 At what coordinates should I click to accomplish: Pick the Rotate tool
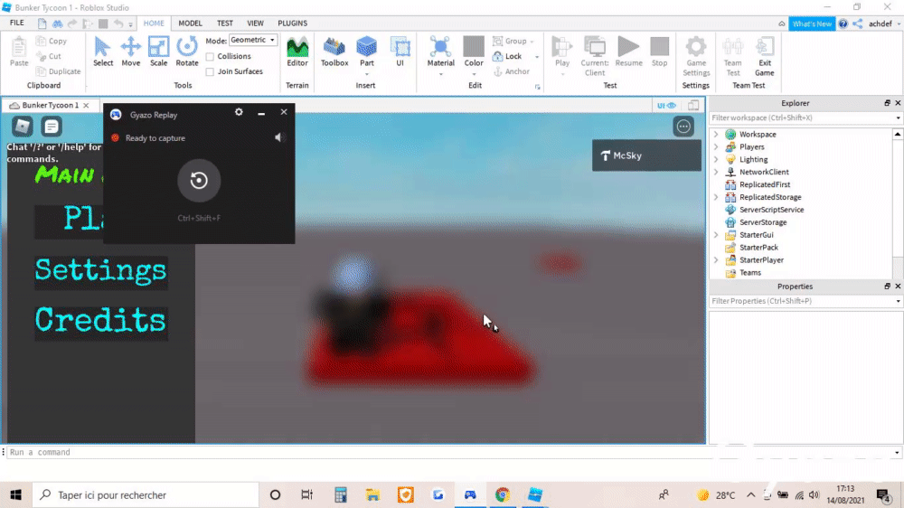click(x=187, y=52)
